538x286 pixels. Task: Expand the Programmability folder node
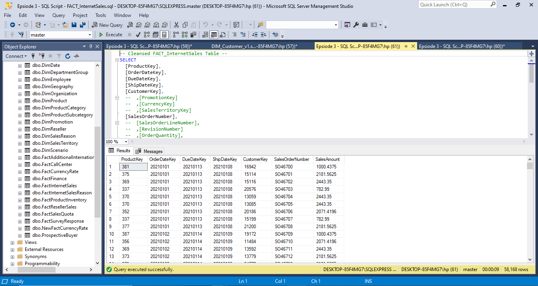[13, 264]
